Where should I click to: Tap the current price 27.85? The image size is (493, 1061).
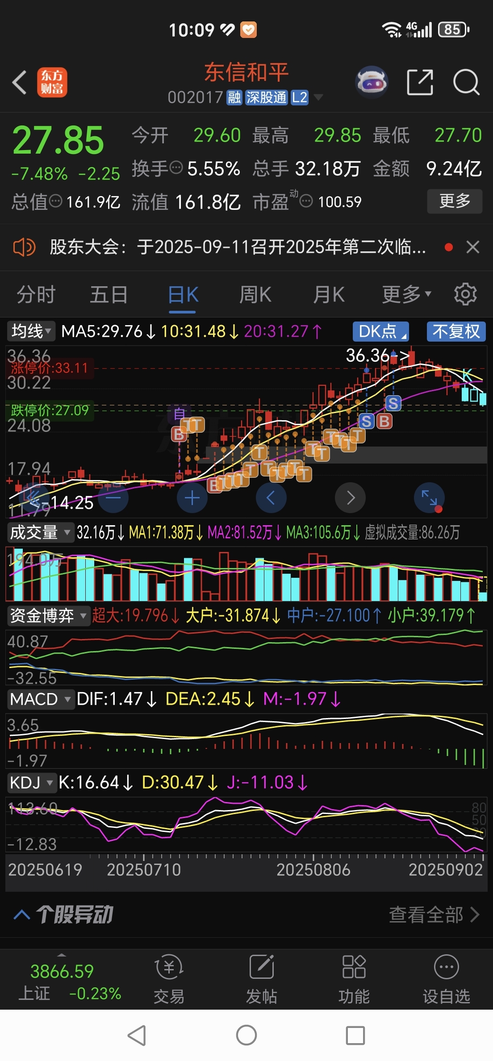[x=58, y=140]
